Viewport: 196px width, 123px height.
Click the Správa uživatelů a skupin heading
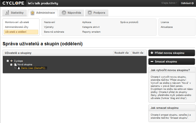click(43, 44)
